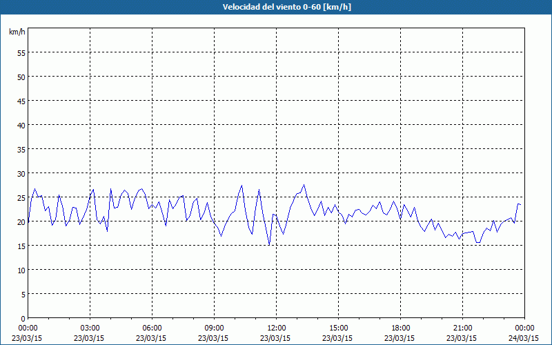Screen dimensions: 552x345
Task: Click the 30 value on the y-axis
Action: click(x=21, y=174)
